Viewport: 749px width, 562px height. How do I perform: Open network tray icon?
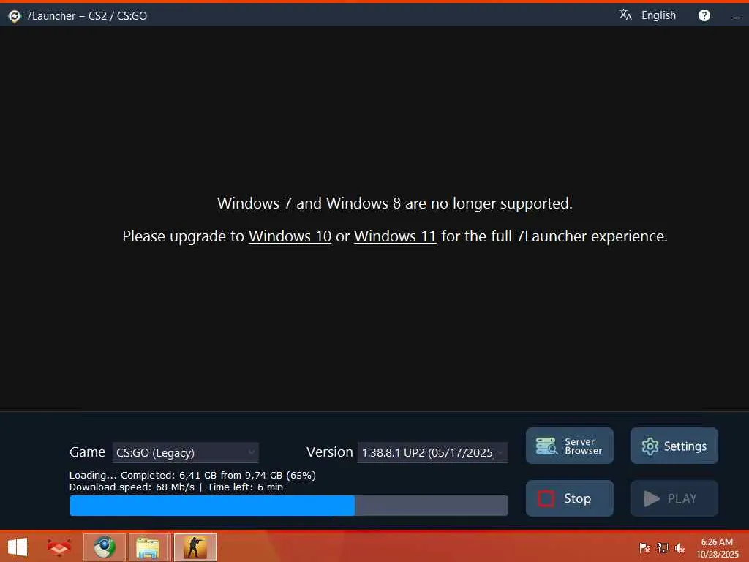(663, 548)
